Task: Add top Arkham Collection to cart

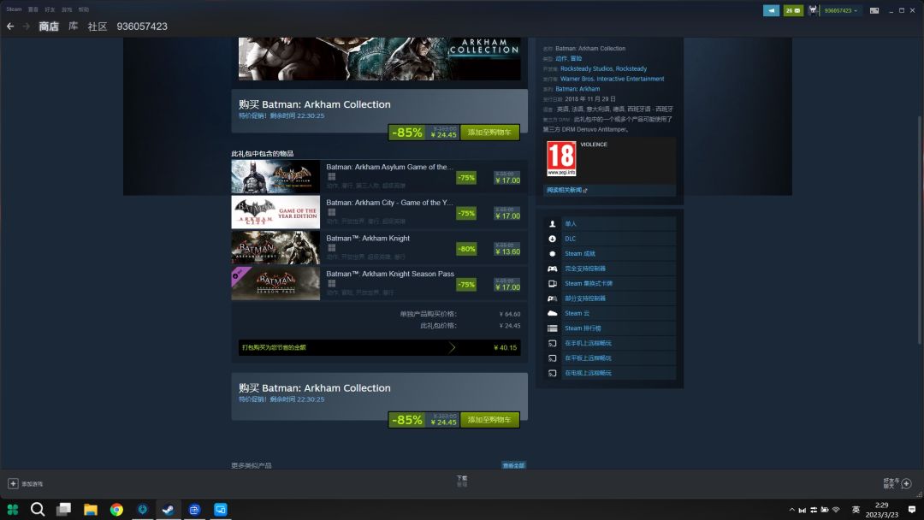Action: pos(489,132)
